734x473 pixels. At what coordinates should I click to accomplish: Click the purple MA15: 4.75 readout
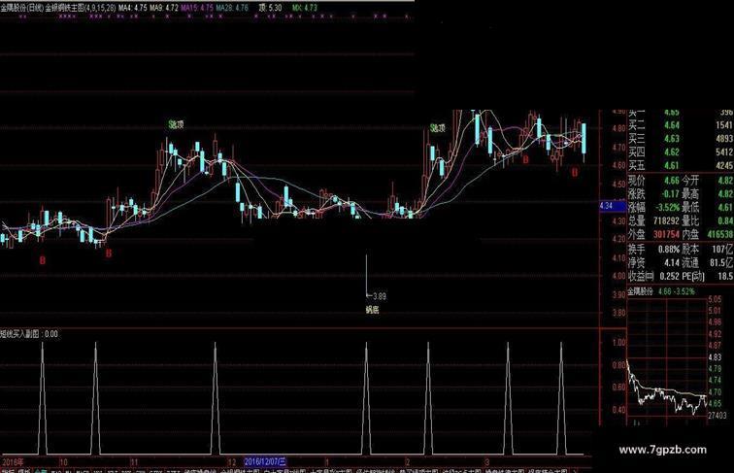[x=197, y=8]
